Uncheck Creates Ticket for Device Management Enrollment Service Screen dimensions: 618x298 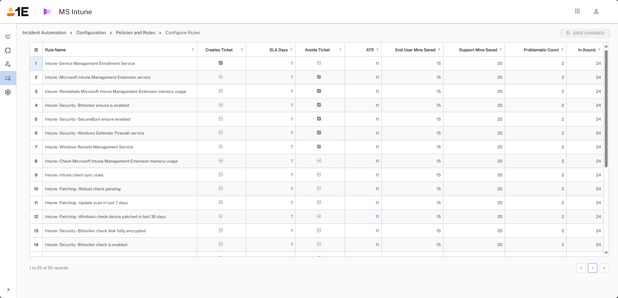[x=221, y=63]
